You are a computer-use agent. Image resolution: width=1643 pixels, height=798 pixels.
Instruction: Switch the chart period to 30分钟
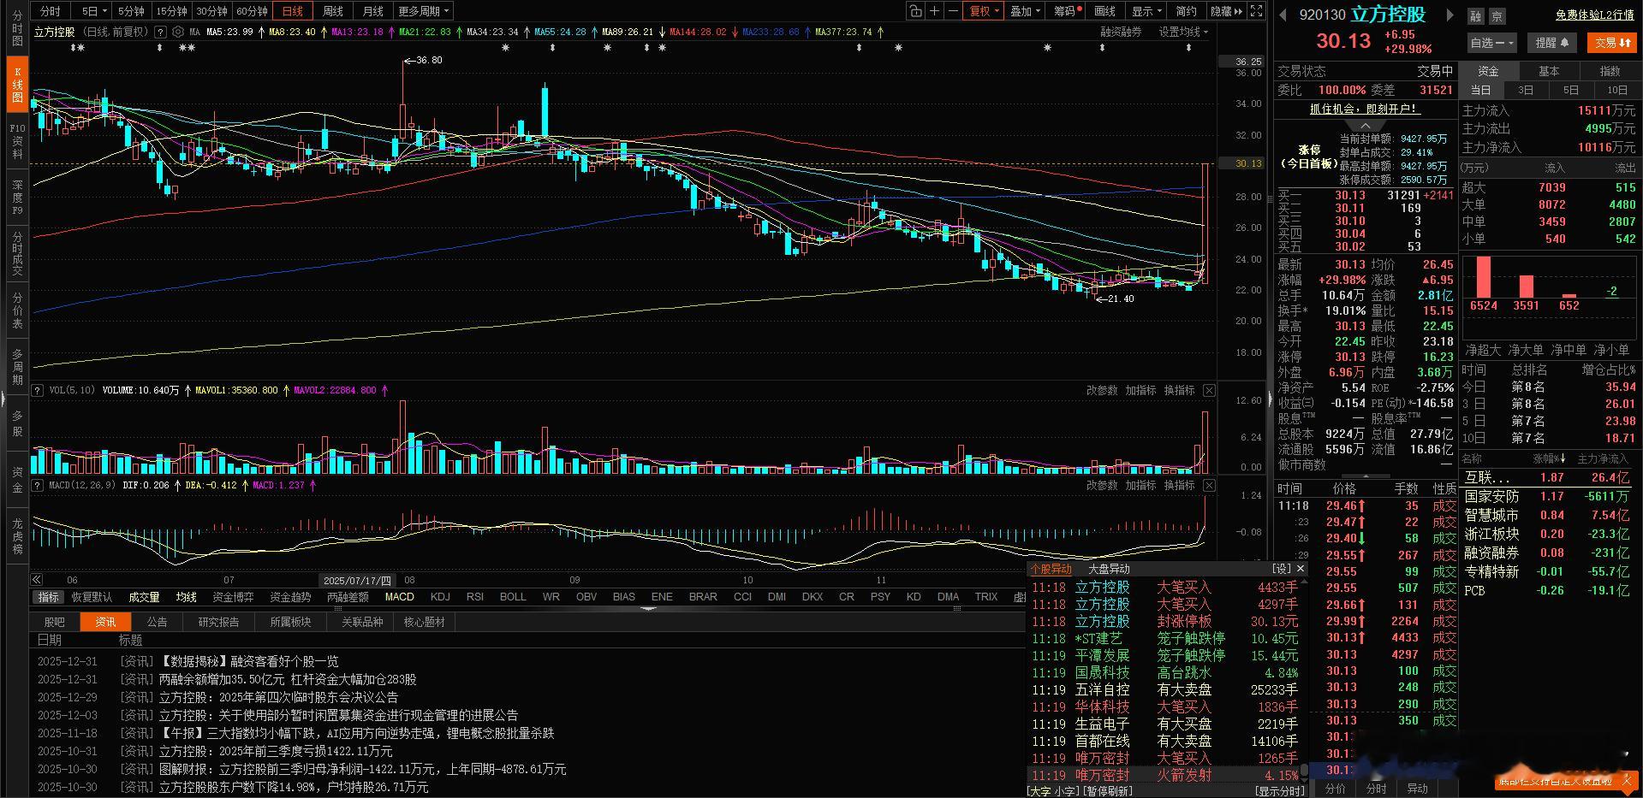211,11
